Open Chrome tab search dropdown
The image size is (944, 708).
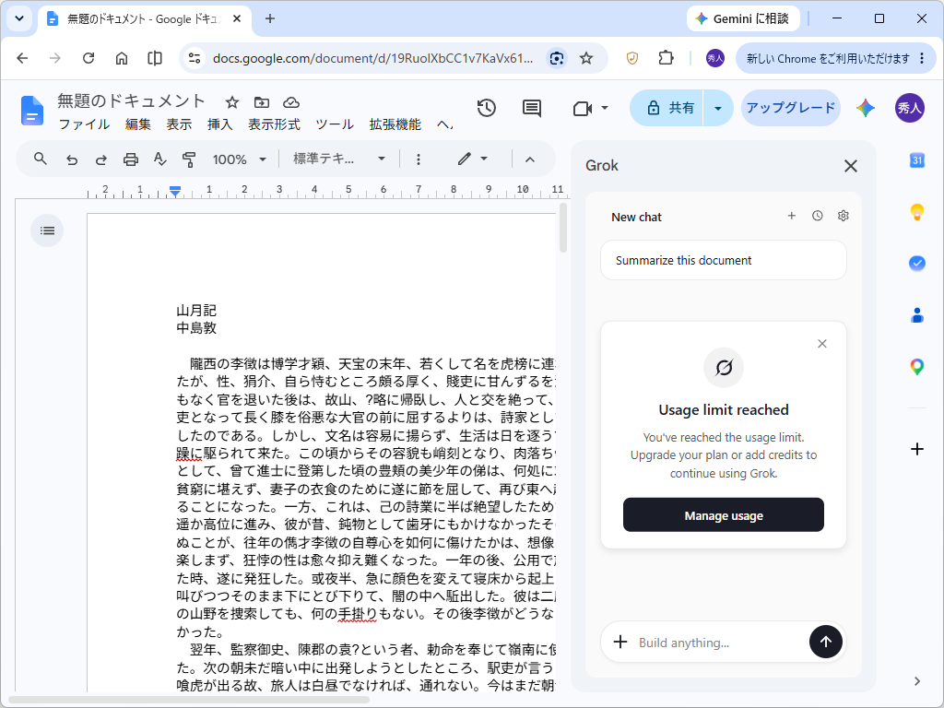coord(19,18)
